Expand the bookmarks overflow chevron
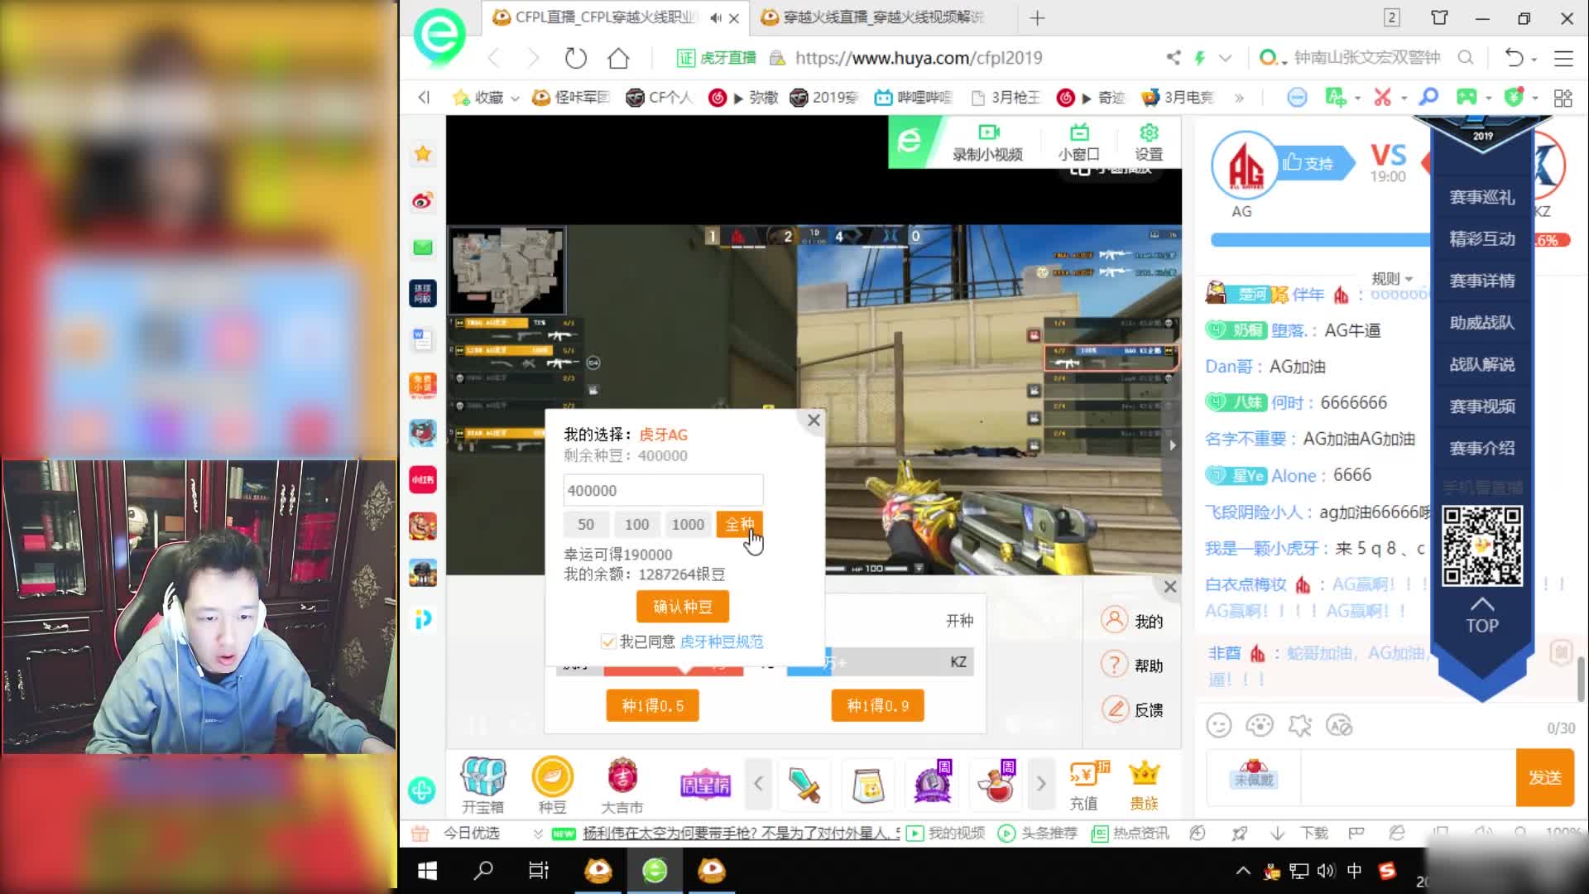Viewport: 1589px width, 894px height. pos(1239,98)
